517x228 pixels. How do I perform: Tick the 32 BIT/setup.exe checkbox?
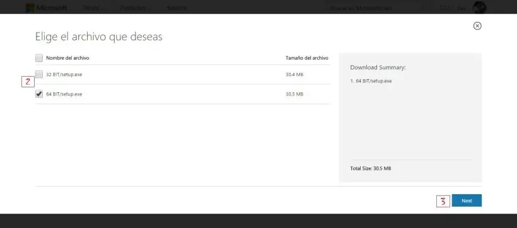[x=39, y=75]
